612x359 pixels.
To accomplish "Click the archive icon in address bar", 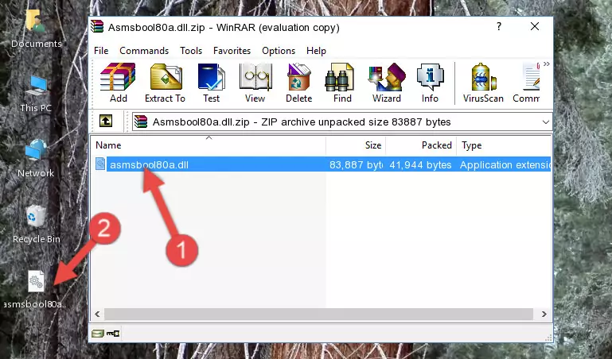I will coord(141,122).
